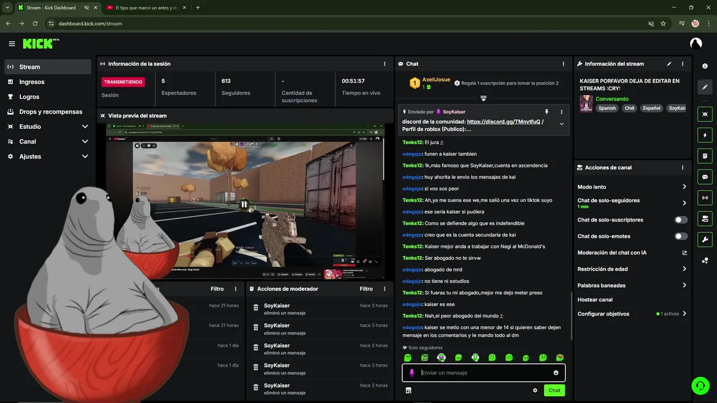Toggle Chat de solo-suscriptores switch
Image resolution: width=717 pixels, height=403 pixels.
tap(681, 220)
